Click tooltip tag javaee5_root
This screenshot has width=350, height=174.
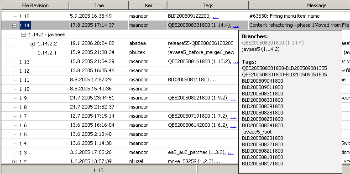[257, 132]
